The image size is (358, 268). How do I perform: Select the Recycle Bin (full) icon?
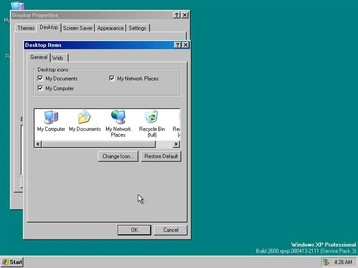pyautogui.click(x=152, y=124)
